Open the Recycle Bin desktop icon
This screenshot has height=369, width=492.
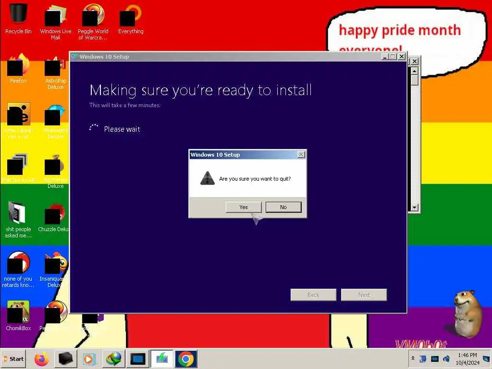(x=18, y=19)
